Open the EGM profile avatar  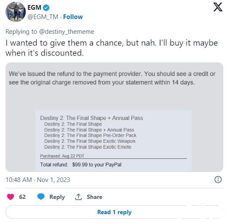[16, 12]
